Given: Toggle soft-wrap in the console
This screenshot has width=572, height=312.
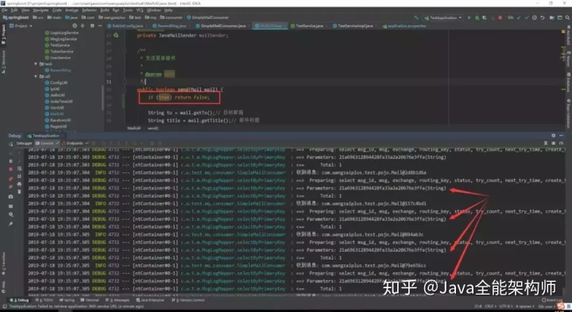Looking at the screenshot, I should click(x=19, y=169).
